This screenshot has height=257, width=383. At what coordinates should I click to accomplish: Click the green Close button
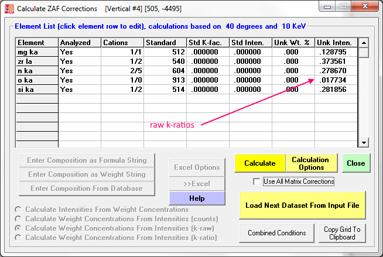point(355,163)
